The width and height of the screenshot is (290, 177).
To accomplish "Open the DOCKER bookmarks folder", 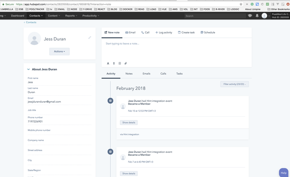I will pos(126,9).
